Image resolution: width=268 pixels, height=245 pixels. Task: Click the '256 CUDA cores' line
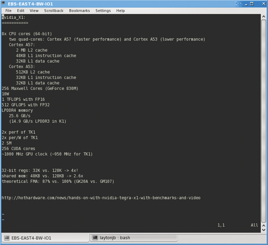tap(18, 148)
